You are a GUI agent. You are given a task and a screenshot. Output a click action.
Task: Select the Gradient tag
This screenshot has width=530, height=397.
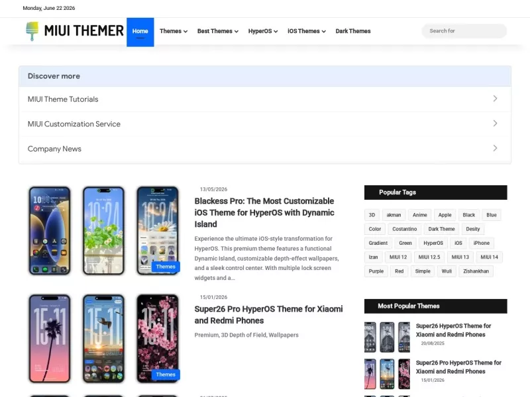click(x=378, y=243)
